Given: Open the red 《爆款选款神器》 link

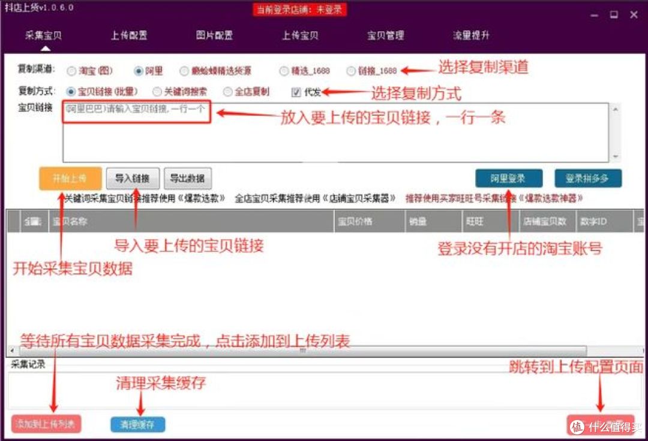Looking at the screenshot, I should click(x=551, y=198).
